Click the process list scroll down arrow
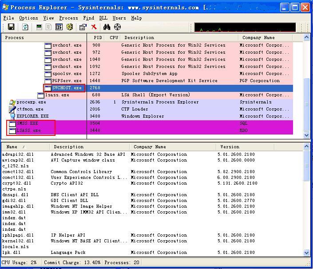 coord(306,135)
